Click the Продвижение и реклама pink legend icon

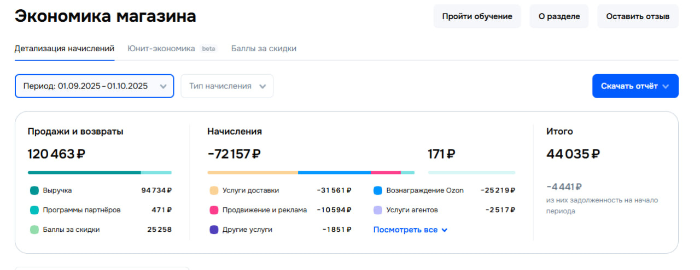click(214, 210)
